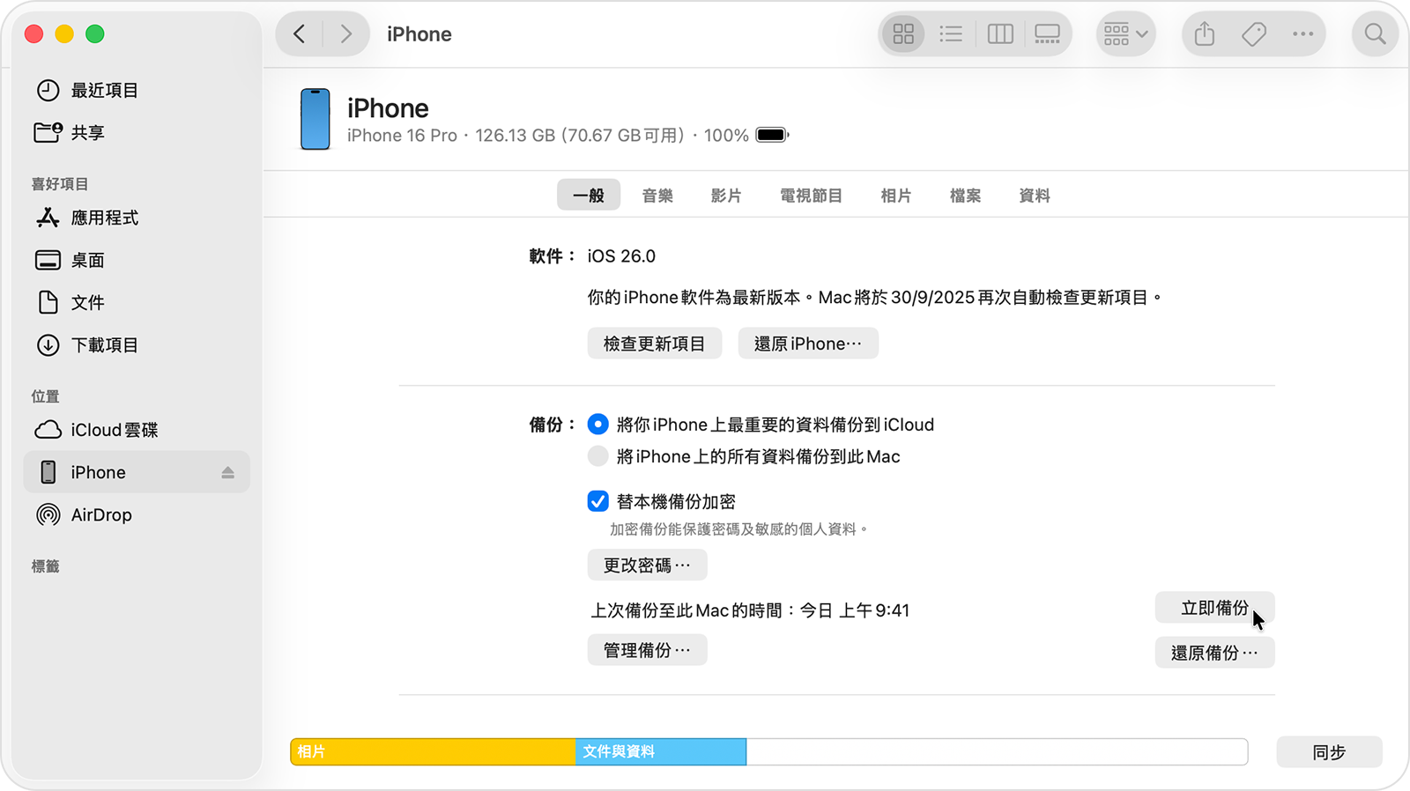Click the 管理備份… button
Screen dimensions: 1410x791
(648, 650)
